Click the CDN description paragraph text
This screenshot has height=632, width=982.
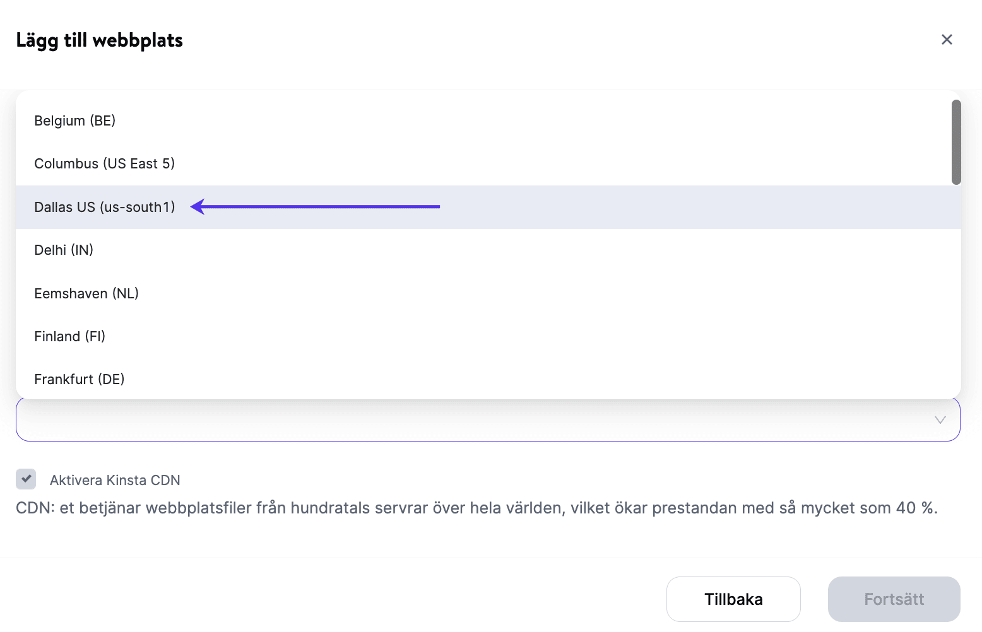coord(476,508)
